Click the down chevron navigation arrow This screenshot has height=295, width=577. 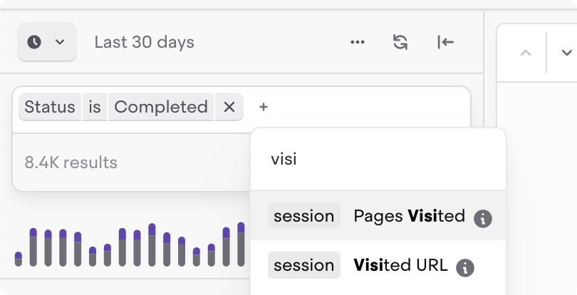[566, 53]
